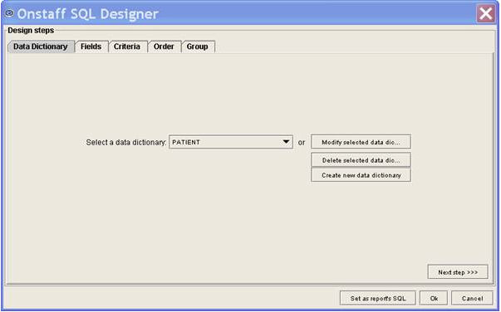The height and width of the screenshot is (312, 501).
Task: Advance with Next step >>> button
Action: pos(458,272)
